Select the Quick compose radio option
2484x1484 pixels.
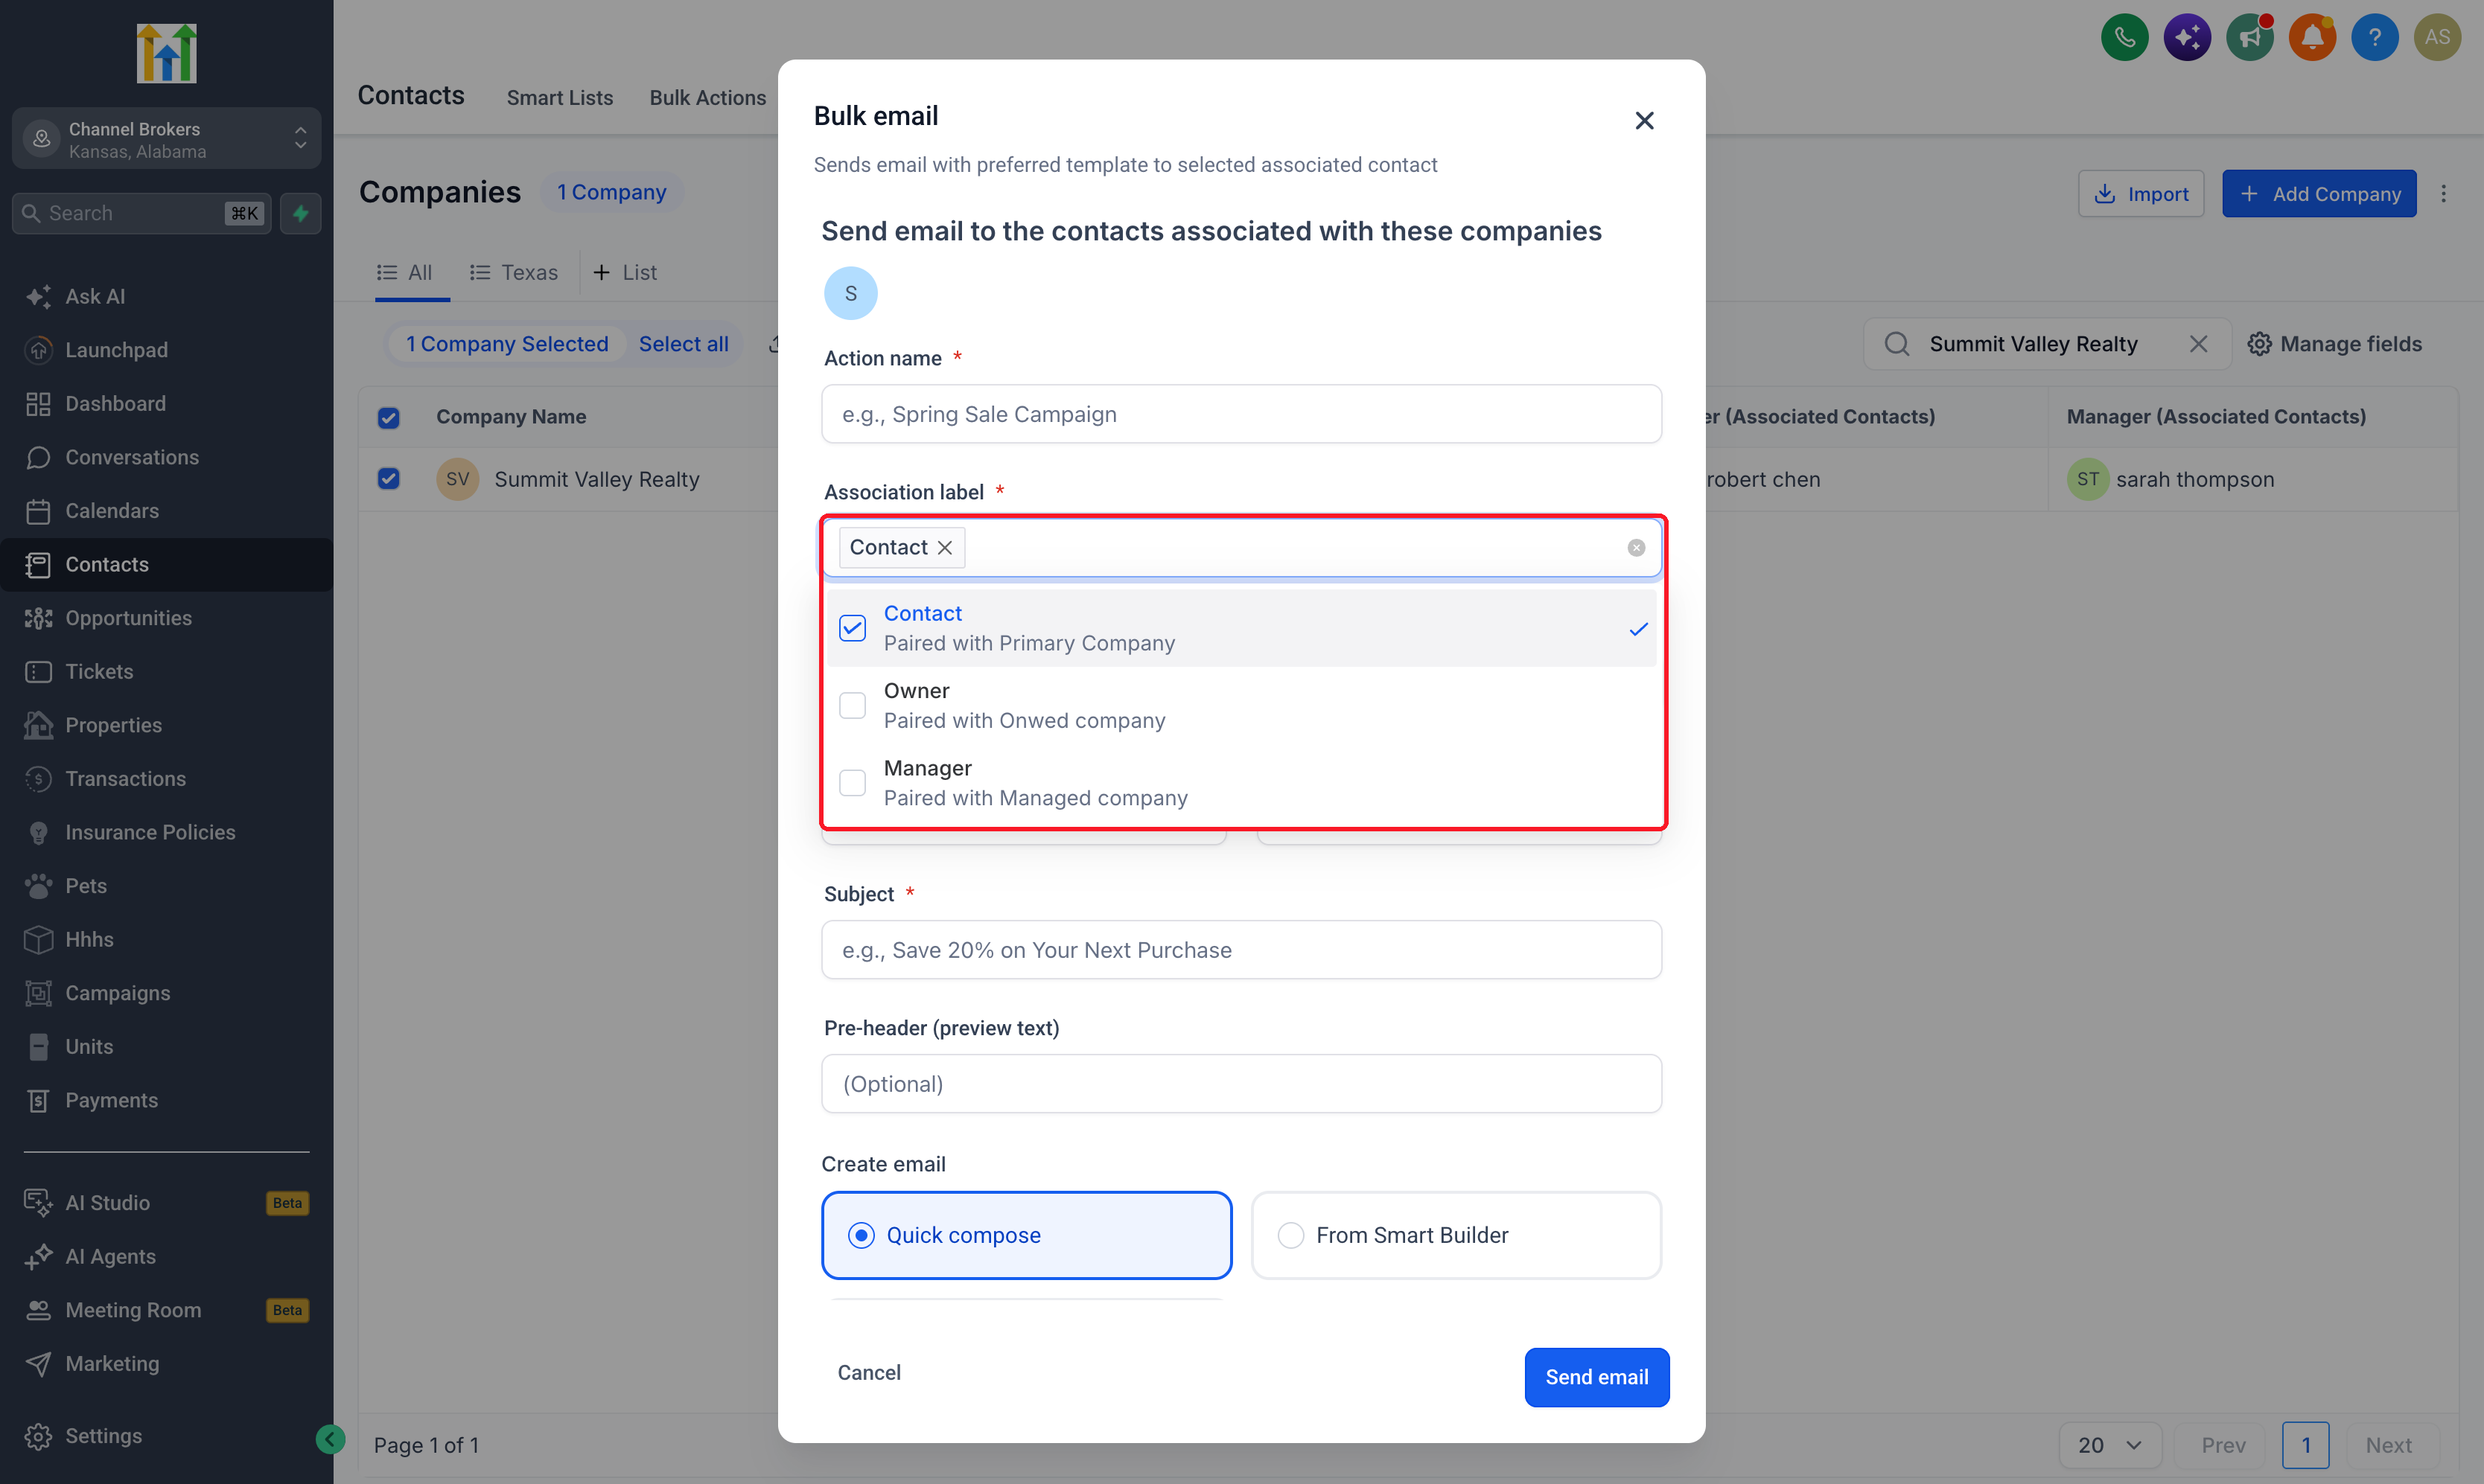(x=1025, y=1235)
